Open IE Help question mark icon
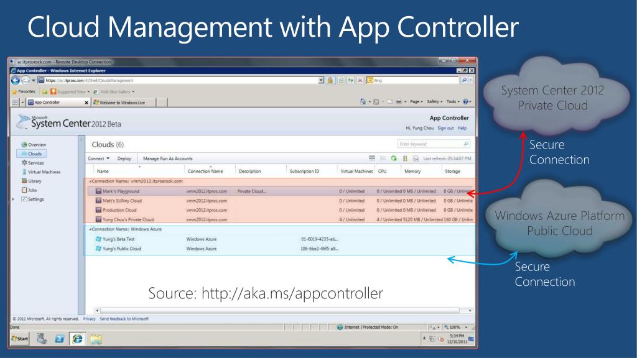 point(466,102)
